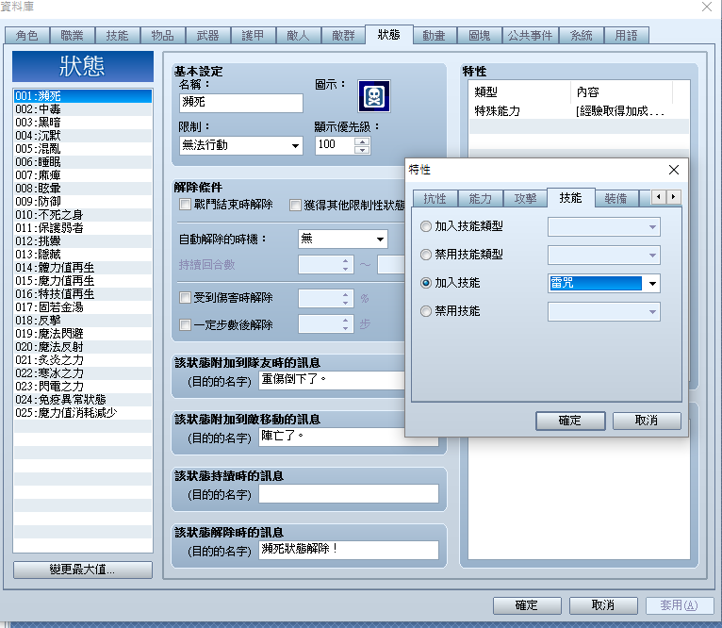The width and height of the screenshot is (722, 628).
Task: Switch to 能力 tab in trait dialog
Action: (x=481, y=199)
